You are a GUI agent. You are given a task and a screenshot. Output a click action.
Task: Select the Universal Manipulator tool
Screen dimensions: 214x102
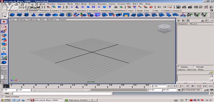(4, 49)
